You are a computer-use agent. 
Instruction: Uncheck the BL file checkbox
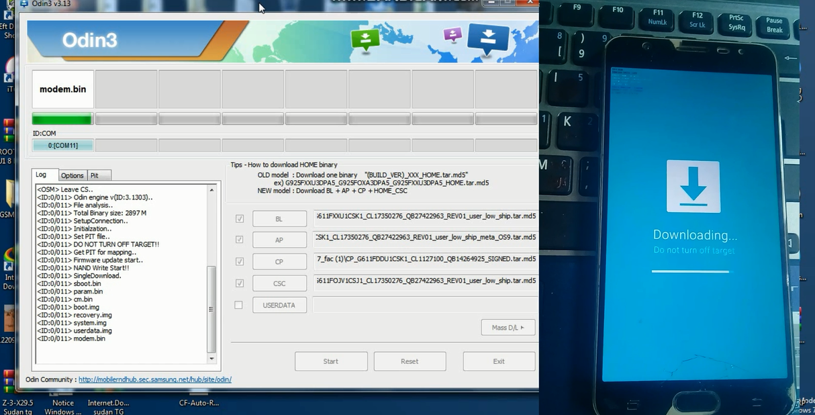[240, 218]
